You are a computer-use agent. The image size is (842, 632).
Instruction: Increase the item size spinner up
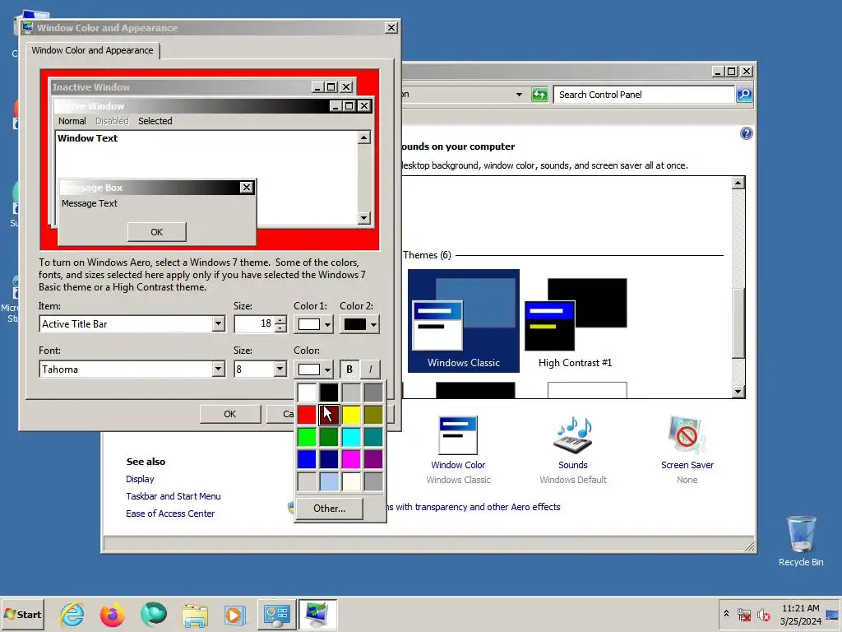click(280, 320)
